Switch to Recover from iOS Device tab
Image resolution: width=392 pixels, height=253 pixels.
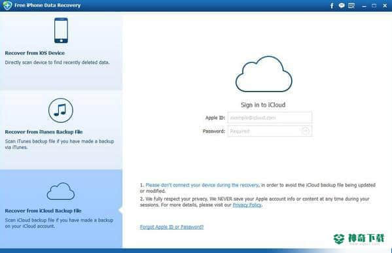point(61,52)
